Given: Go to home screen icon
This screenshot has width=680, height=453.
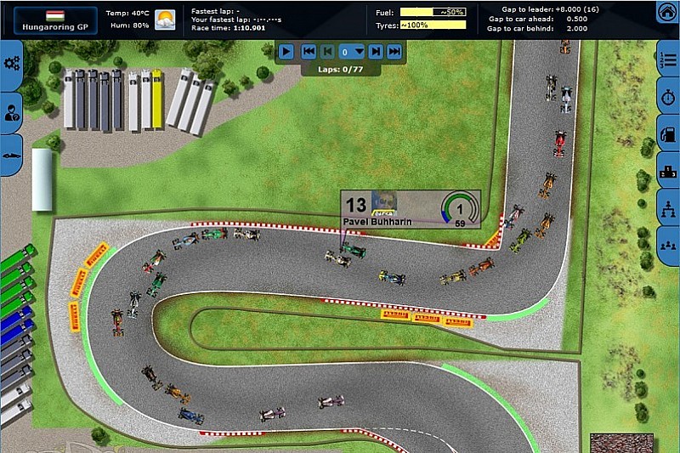Looking at the screenshot, I should pyautogui.click(x=667, y=13).
